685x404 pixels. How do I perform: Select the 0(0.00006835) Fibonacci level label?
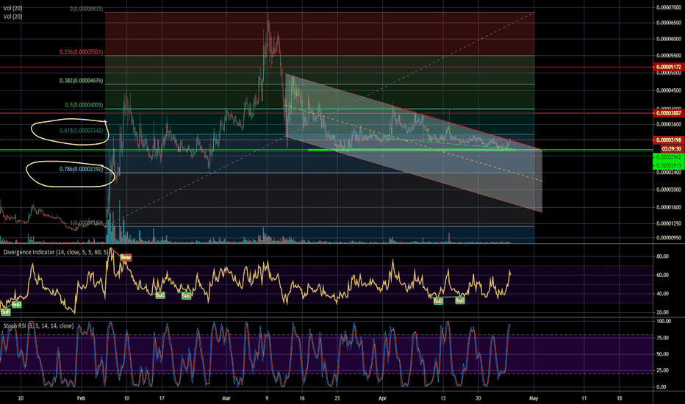pos(87,9)
